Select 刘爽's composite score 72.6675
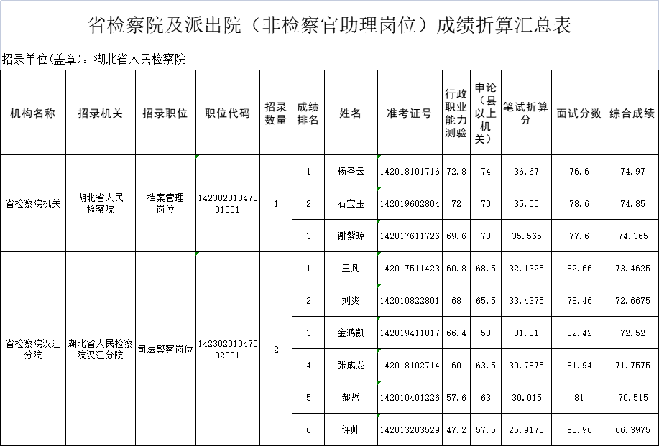Viewport: 659px width, 446px height. [632, 300]
